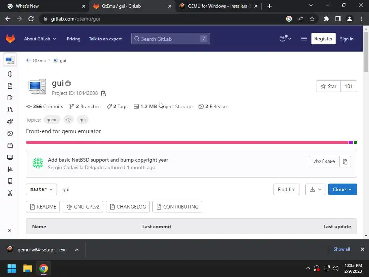View 2 Tags link

(117, 106)
